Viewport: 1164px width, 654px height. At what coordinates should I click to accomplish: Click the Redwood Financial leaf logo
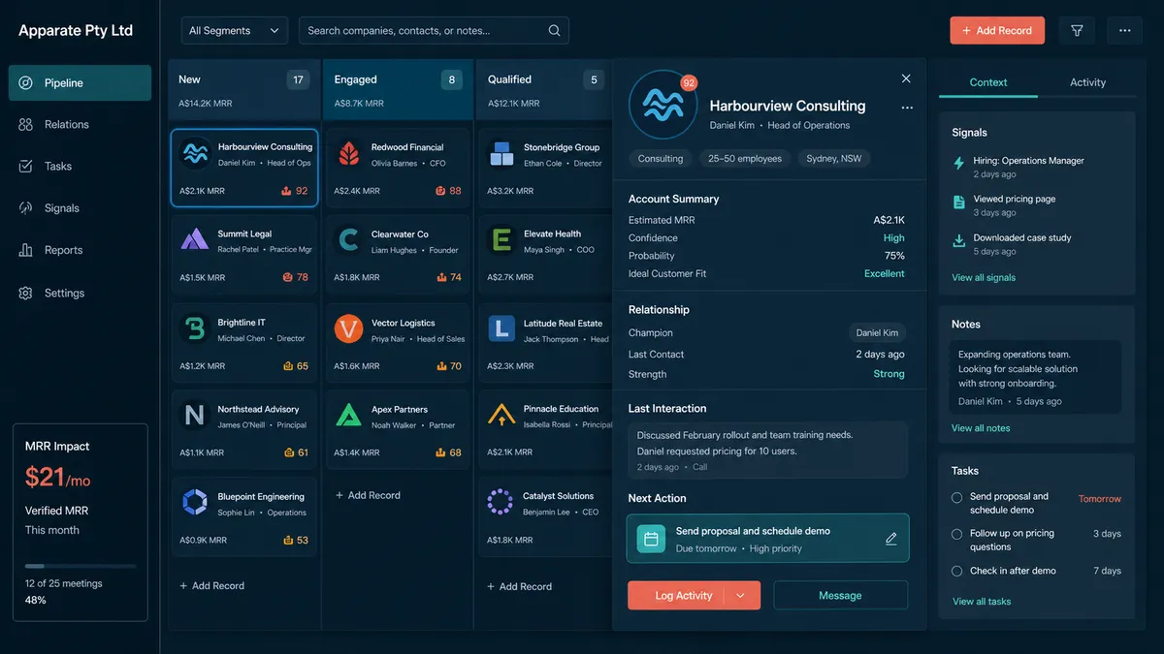(349, 154)
